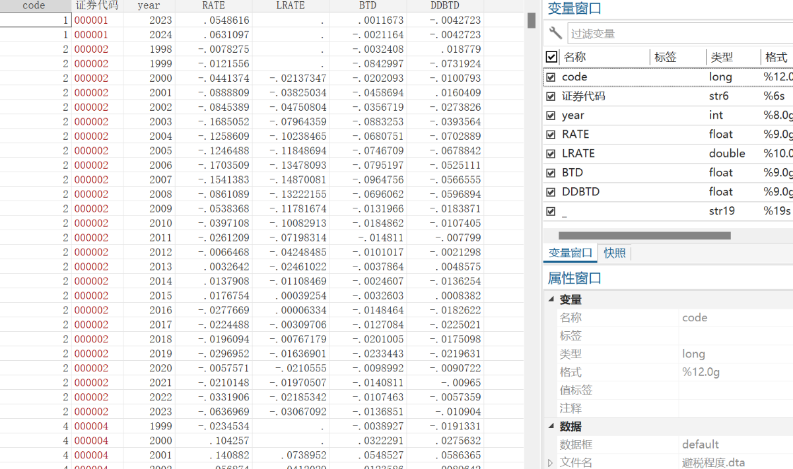Click the data grid vertical scrollbar thumb
The image size is (793, 469).
tap(532, 20)
